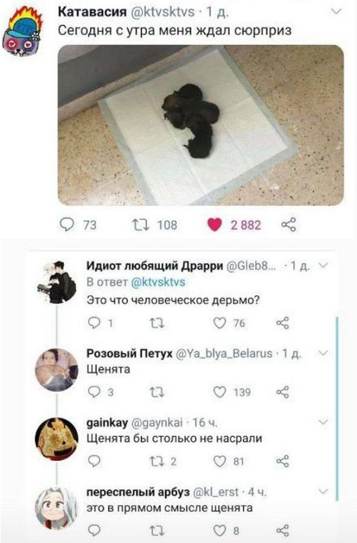Viewport: 357px width, 543px height.
Task: Like переспелый арбуз's reply with 8 likes
Action: tap(219, 530)
